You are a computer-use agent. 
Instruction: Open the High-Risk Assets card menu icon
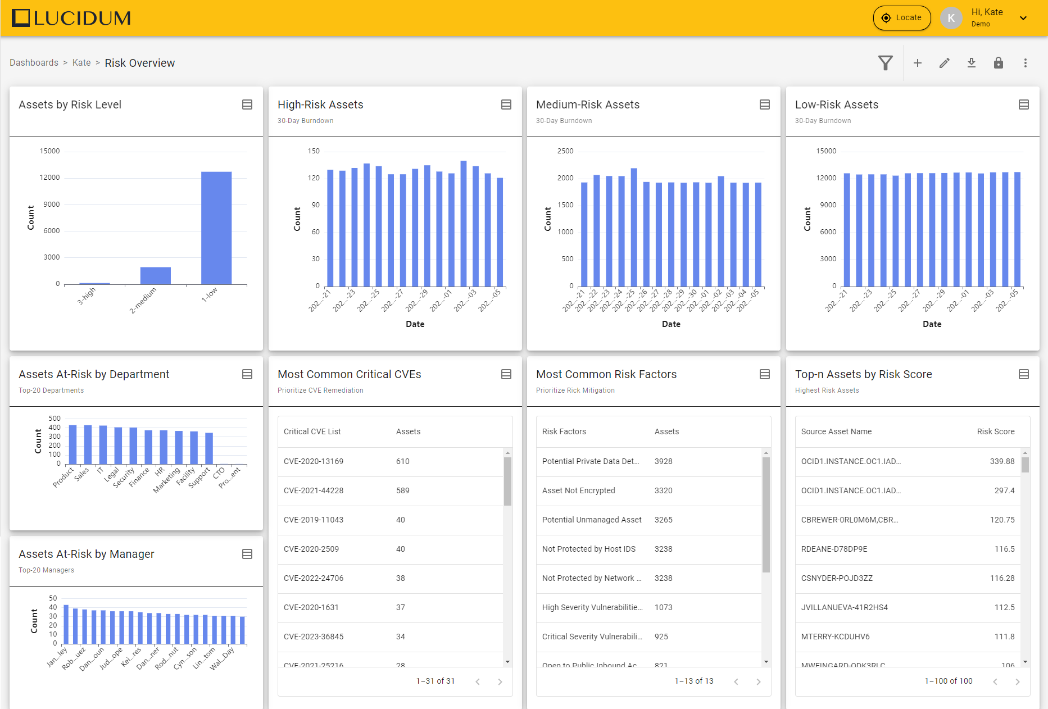(506, 104)
